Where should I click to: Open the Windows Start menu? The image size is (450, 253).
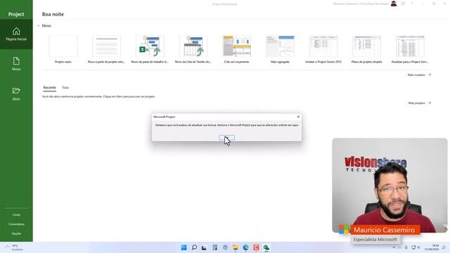tap(184, 247)
